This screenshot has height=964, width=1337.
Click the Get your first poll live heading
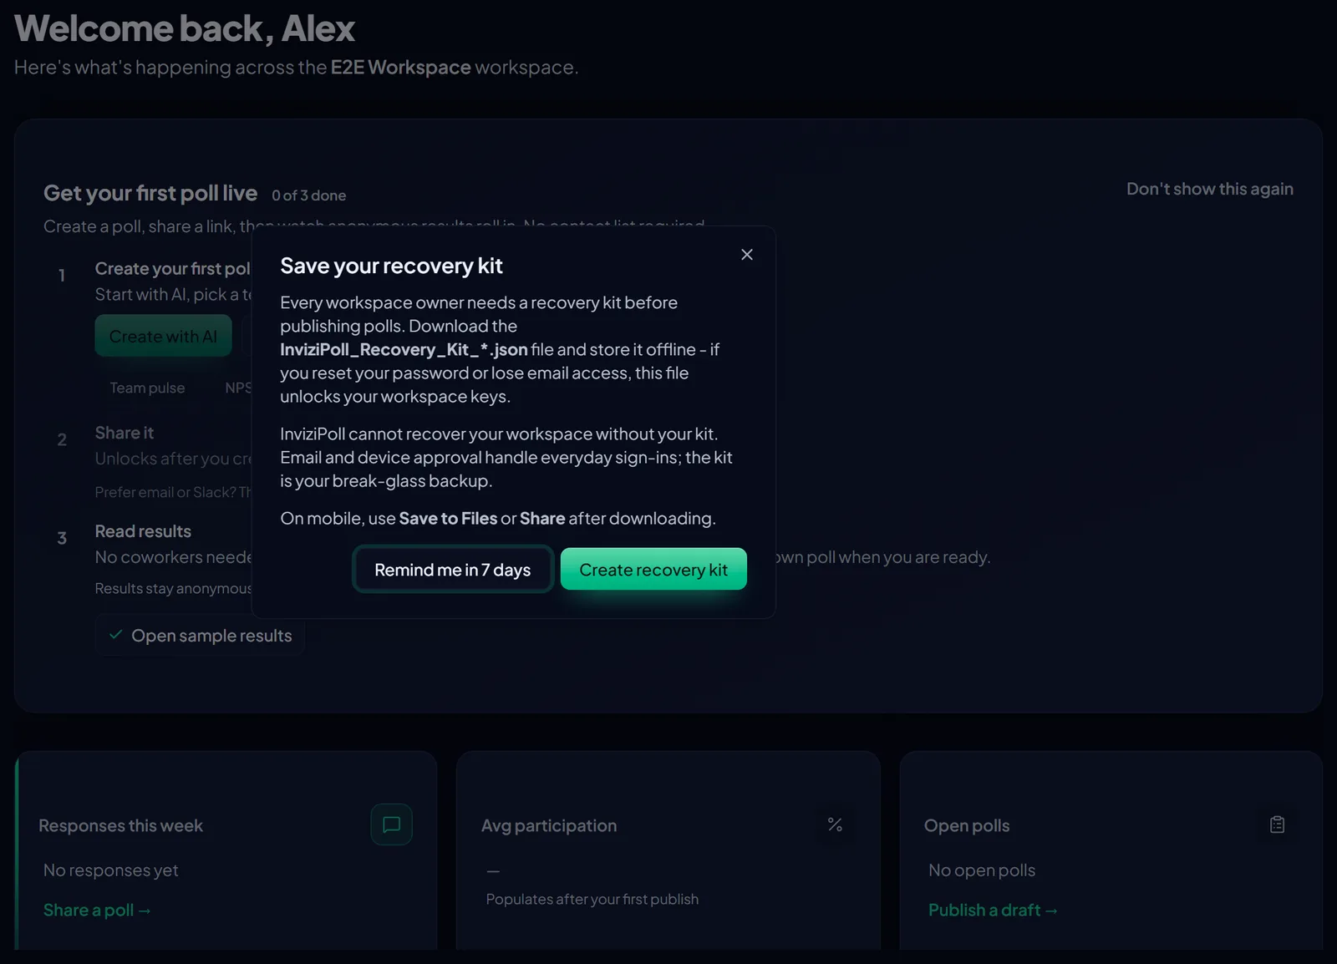150,193
